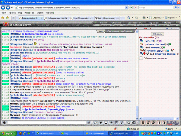Click the info icon after Котеик[8]
Viewport: 181px width, 136px height.
point(164,47)
